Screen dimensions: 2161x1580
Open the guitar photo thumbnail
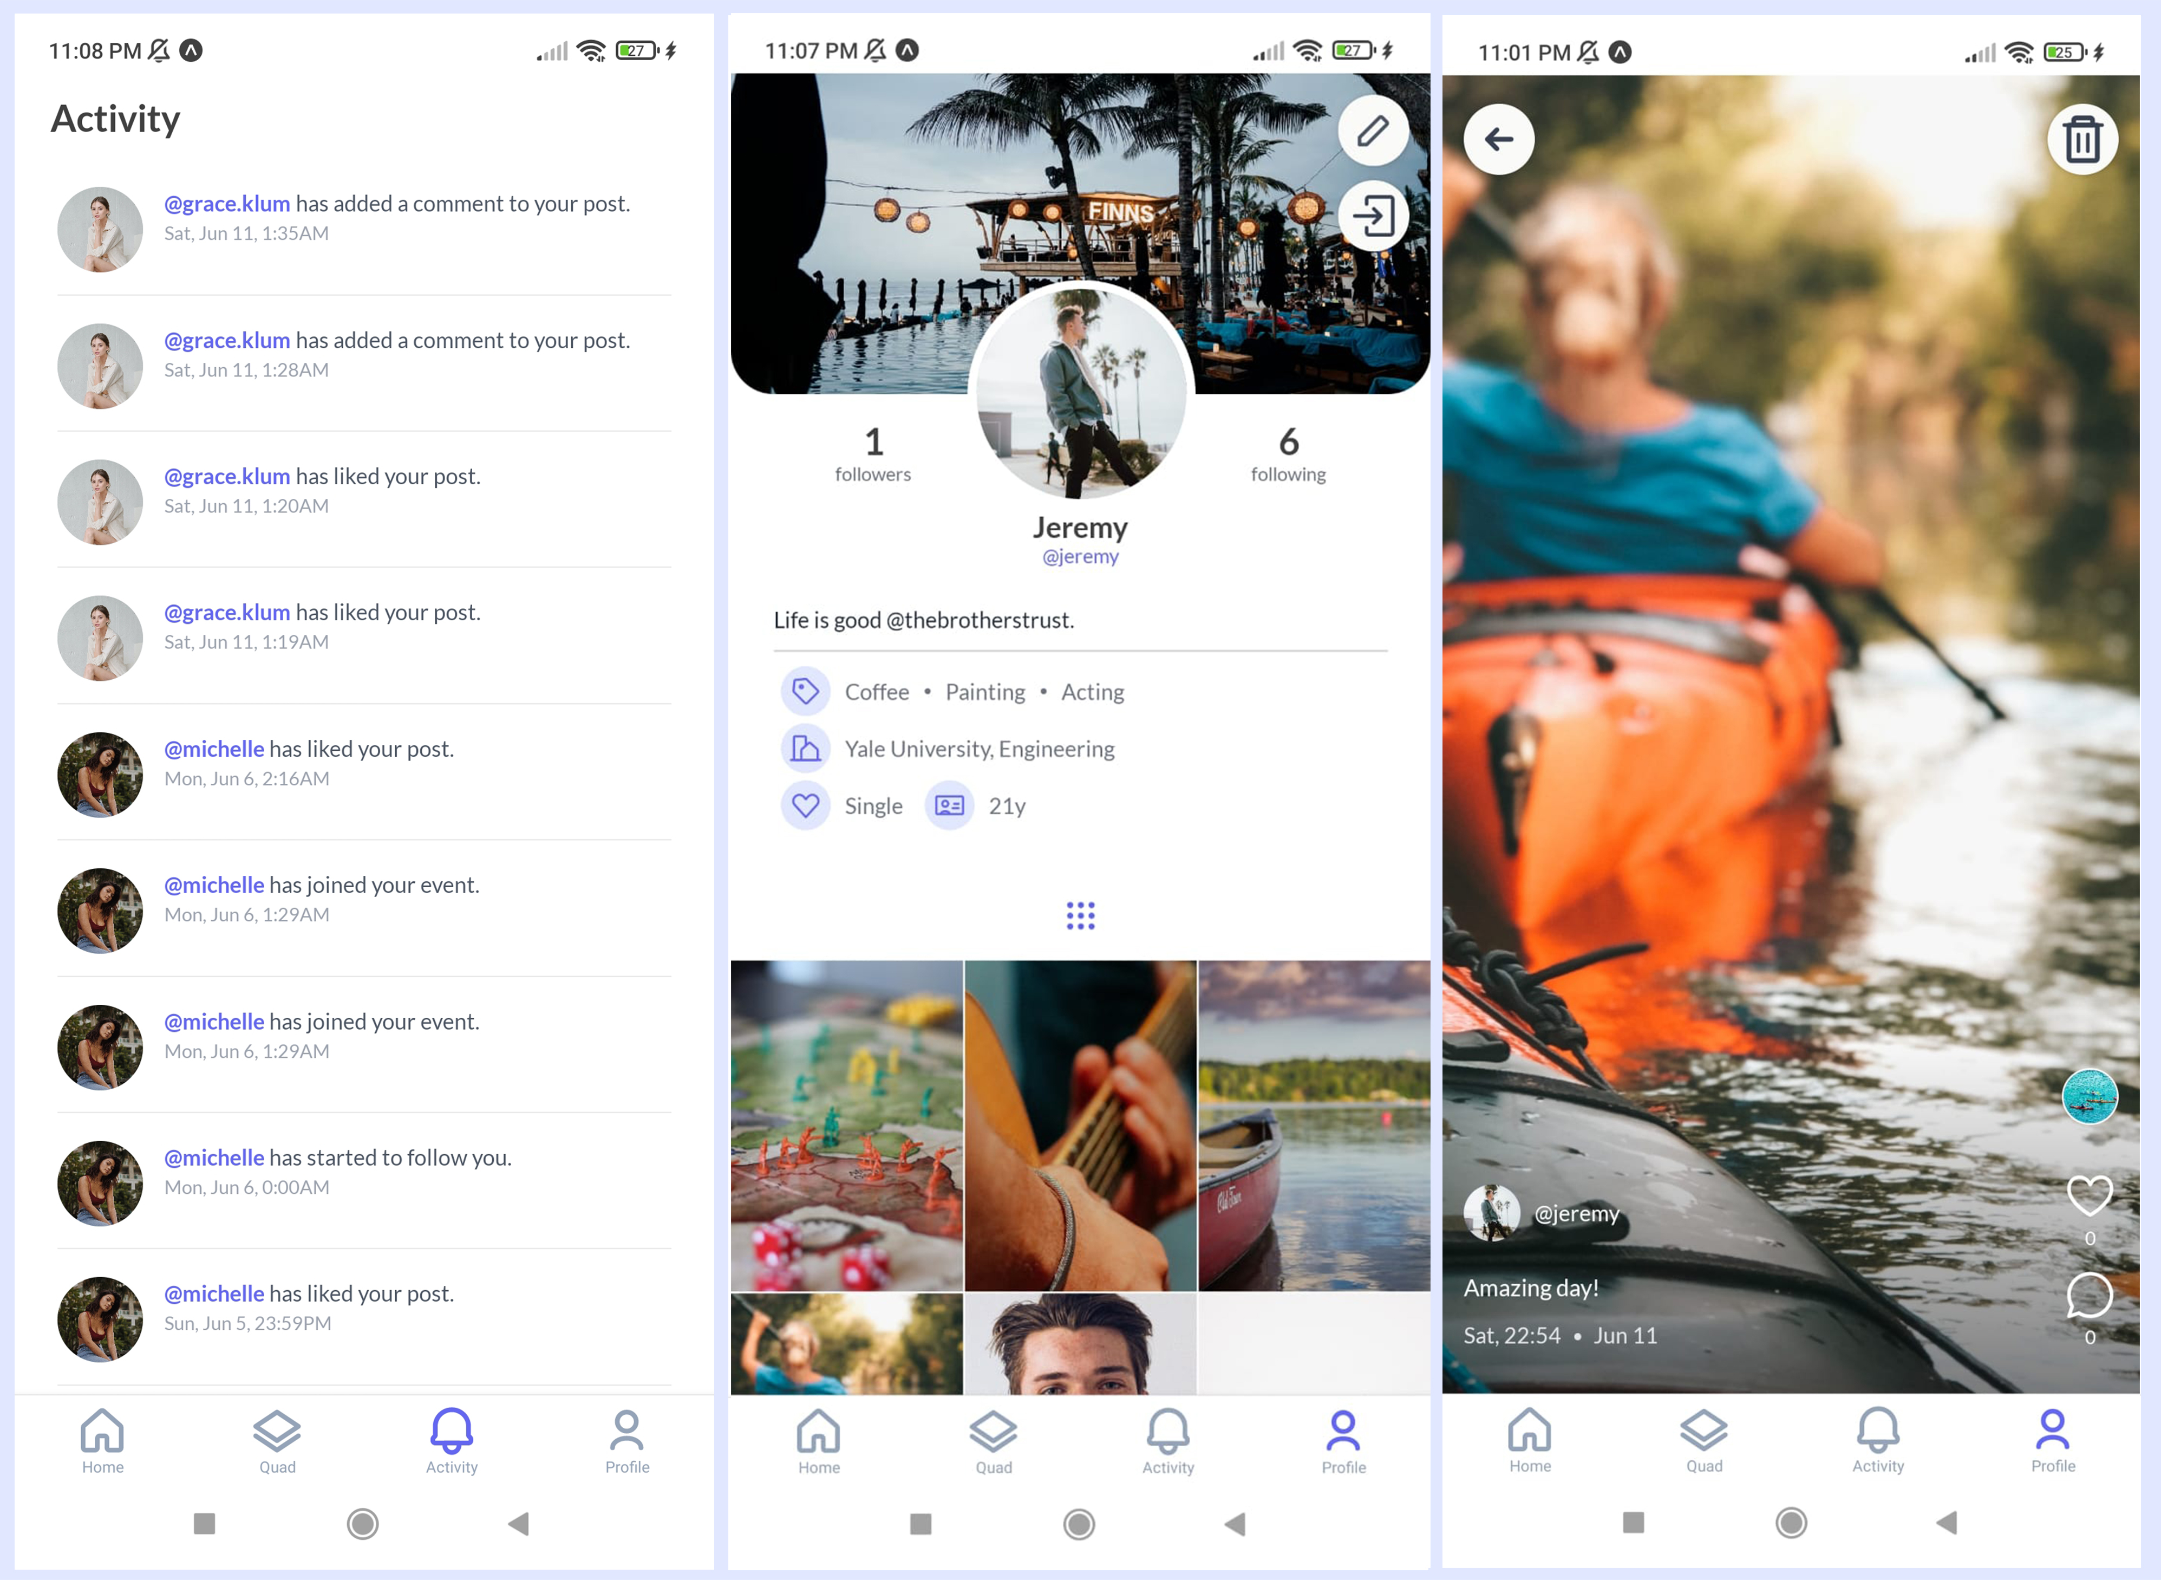click(x=1081, y=1125)
